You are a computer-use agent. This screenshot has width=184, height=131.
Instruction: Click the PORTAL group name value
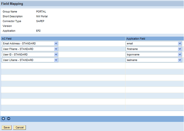41,11
